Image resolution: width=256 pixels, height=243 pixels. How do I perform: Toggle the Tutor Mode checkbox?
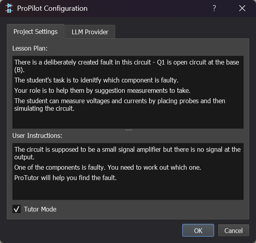[17, 209]
